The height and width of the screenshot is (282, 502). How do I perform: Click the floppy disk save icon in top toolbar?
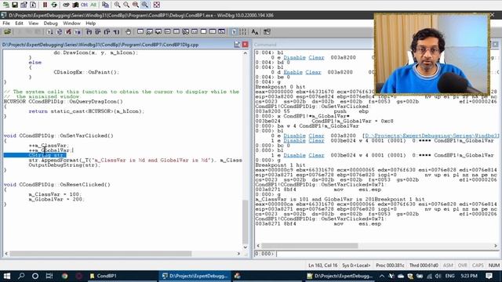pos(15,5)
